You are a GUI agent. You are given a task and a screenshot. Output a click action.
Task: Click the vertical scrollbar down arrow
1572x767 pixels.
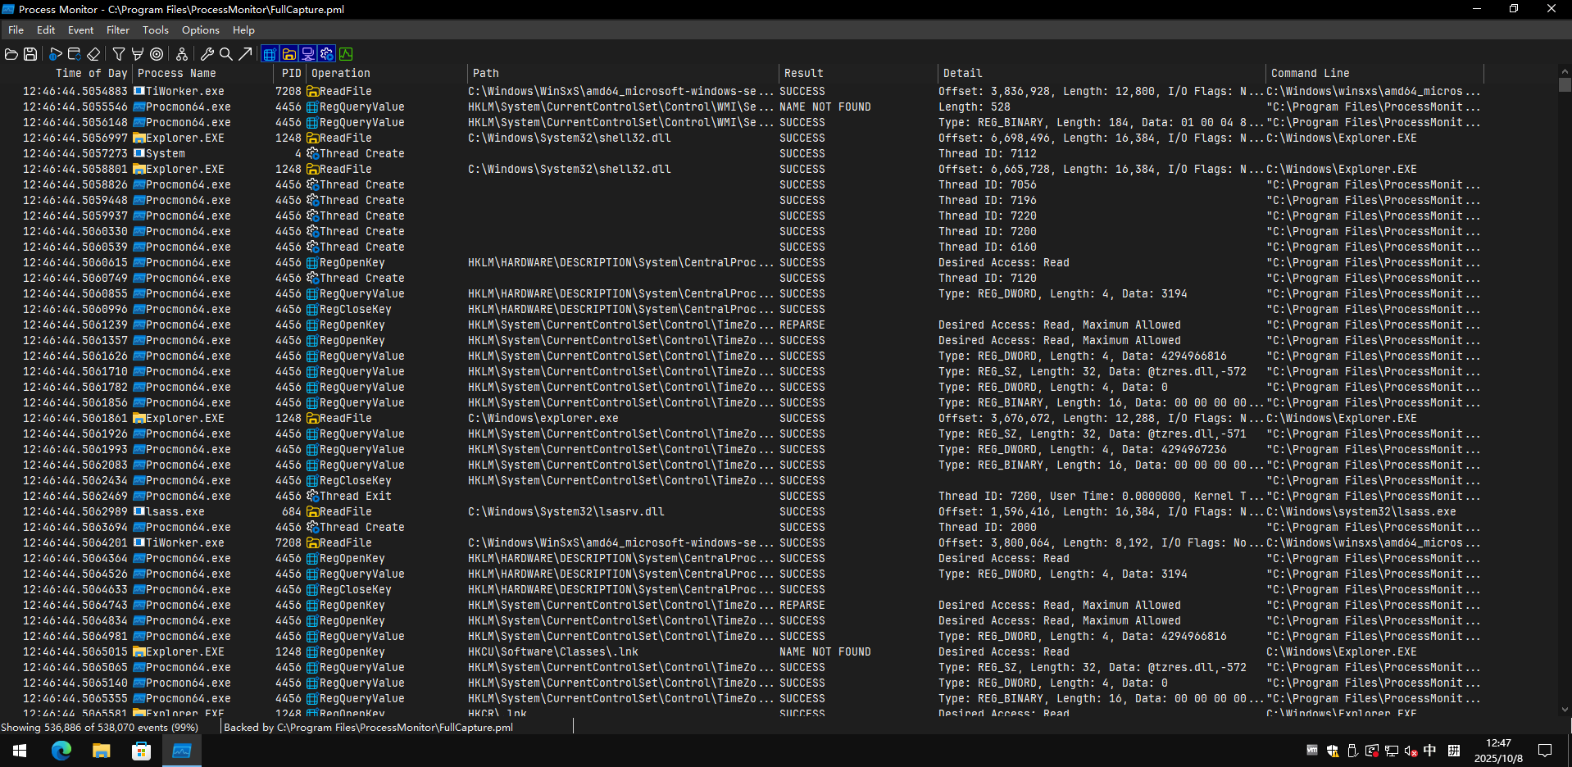click(x=1565, y=710)
